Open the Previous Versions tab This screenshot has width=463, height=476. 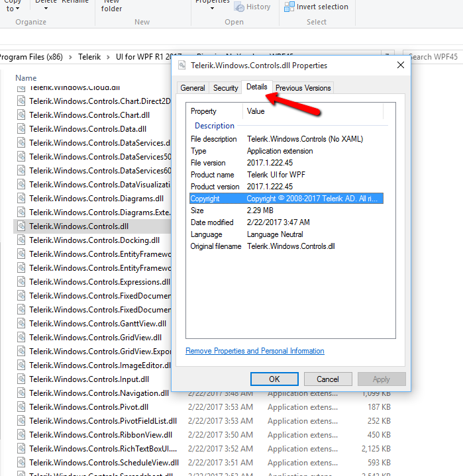pos(303,88)
